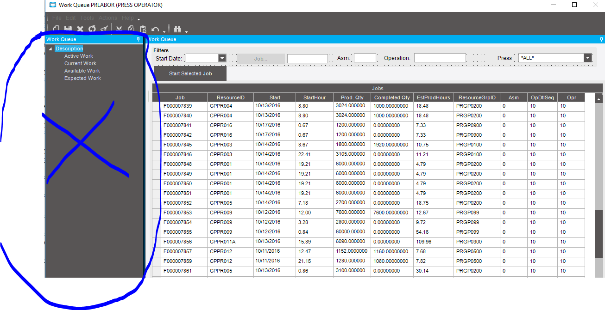
Task: Click the Save floppy disk icon
Action: pyautogui.click(x=68, y=29)
